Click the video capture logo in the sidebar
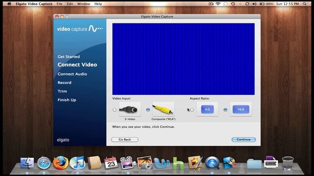The image size is (314, 176). (80, 29)
